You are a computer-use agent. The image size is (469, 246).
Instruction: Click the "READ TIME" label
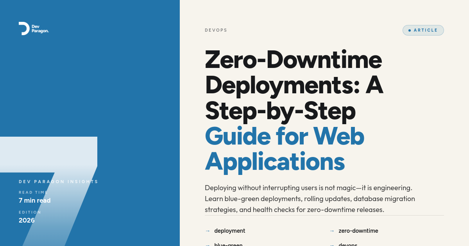[33, 192]
